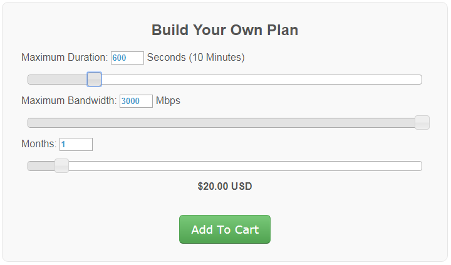Click the Maximum Duration input field
Screen dimensions: 451x265
point(128,58)
